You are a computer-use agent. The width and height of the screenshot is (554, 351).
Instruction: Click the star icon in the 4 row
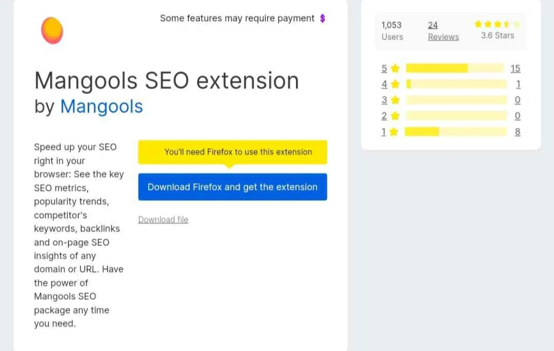point(395,84)
